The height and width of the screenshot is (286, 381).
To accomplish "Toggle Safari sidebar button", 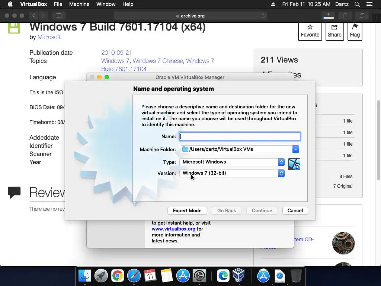I will [58, 16].
